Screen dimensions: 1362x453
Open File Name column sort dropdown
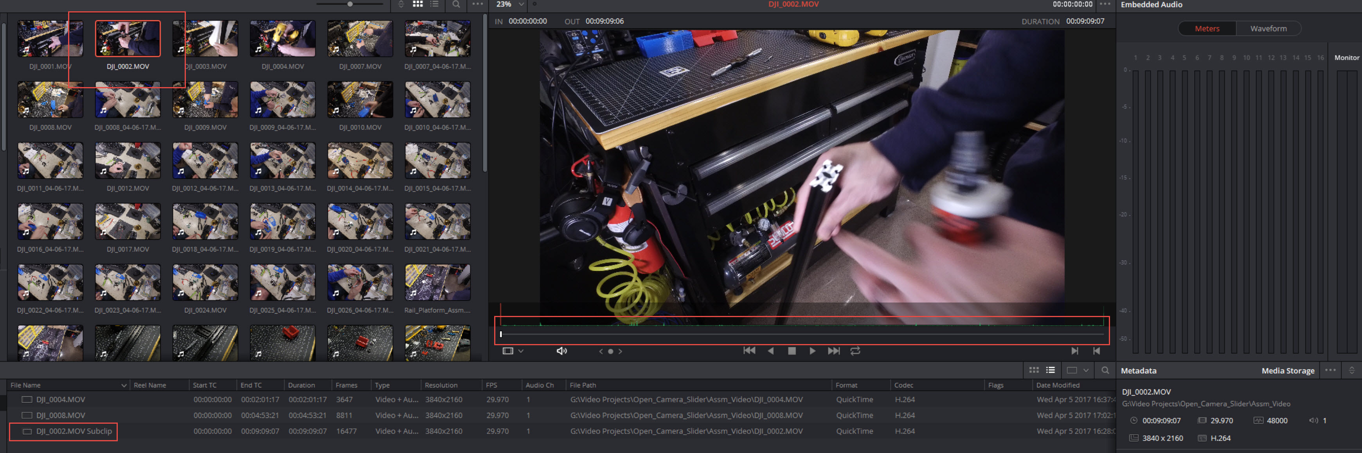pyautogui.click(x=124, y=385)
